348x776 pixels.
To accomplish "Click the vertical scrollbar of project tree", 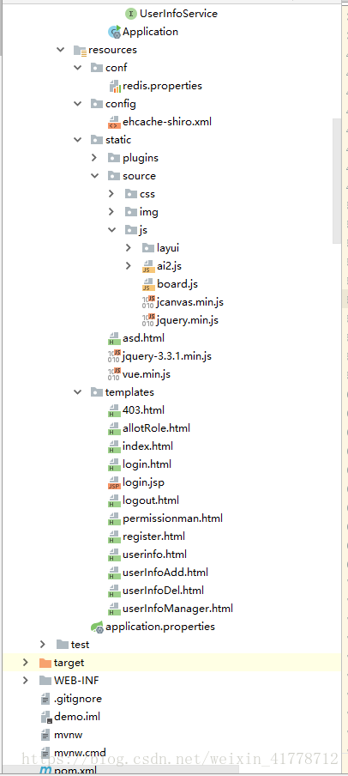I will point(337,180).
